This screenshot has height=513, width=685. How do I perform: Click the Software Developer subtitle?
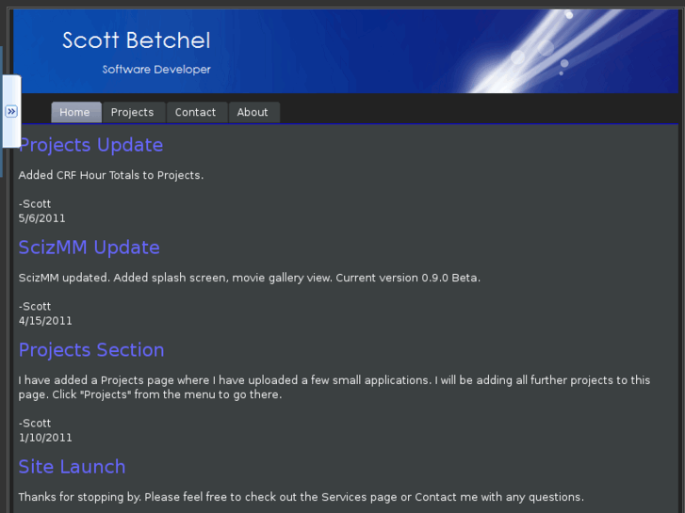coord(156,70)
